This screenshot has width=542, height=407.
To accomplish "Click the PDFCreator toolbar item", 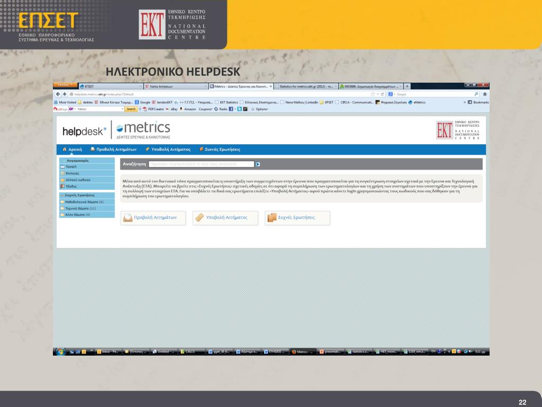I will pyautogui.click(x=153, y=109).
